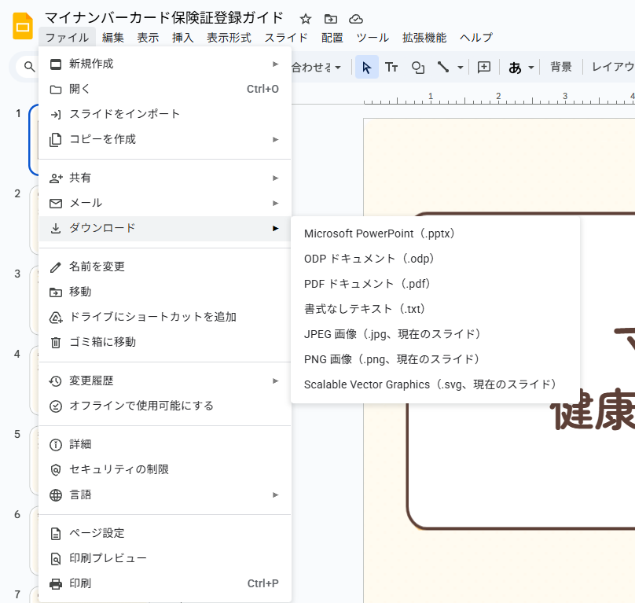
Task: Click the copy icon beside コピーを作成
Action: 56,140
